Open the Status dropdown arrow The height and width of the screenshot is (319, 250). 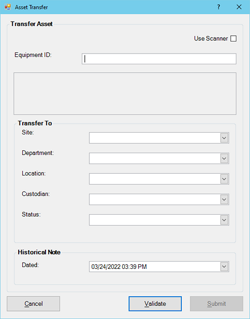pos(224,220)
